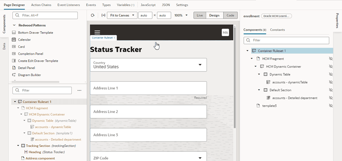Screen dimensions: 342x161
Task: Click HCM Fragment page icon in right panel
Action: [x=258, y=59]
